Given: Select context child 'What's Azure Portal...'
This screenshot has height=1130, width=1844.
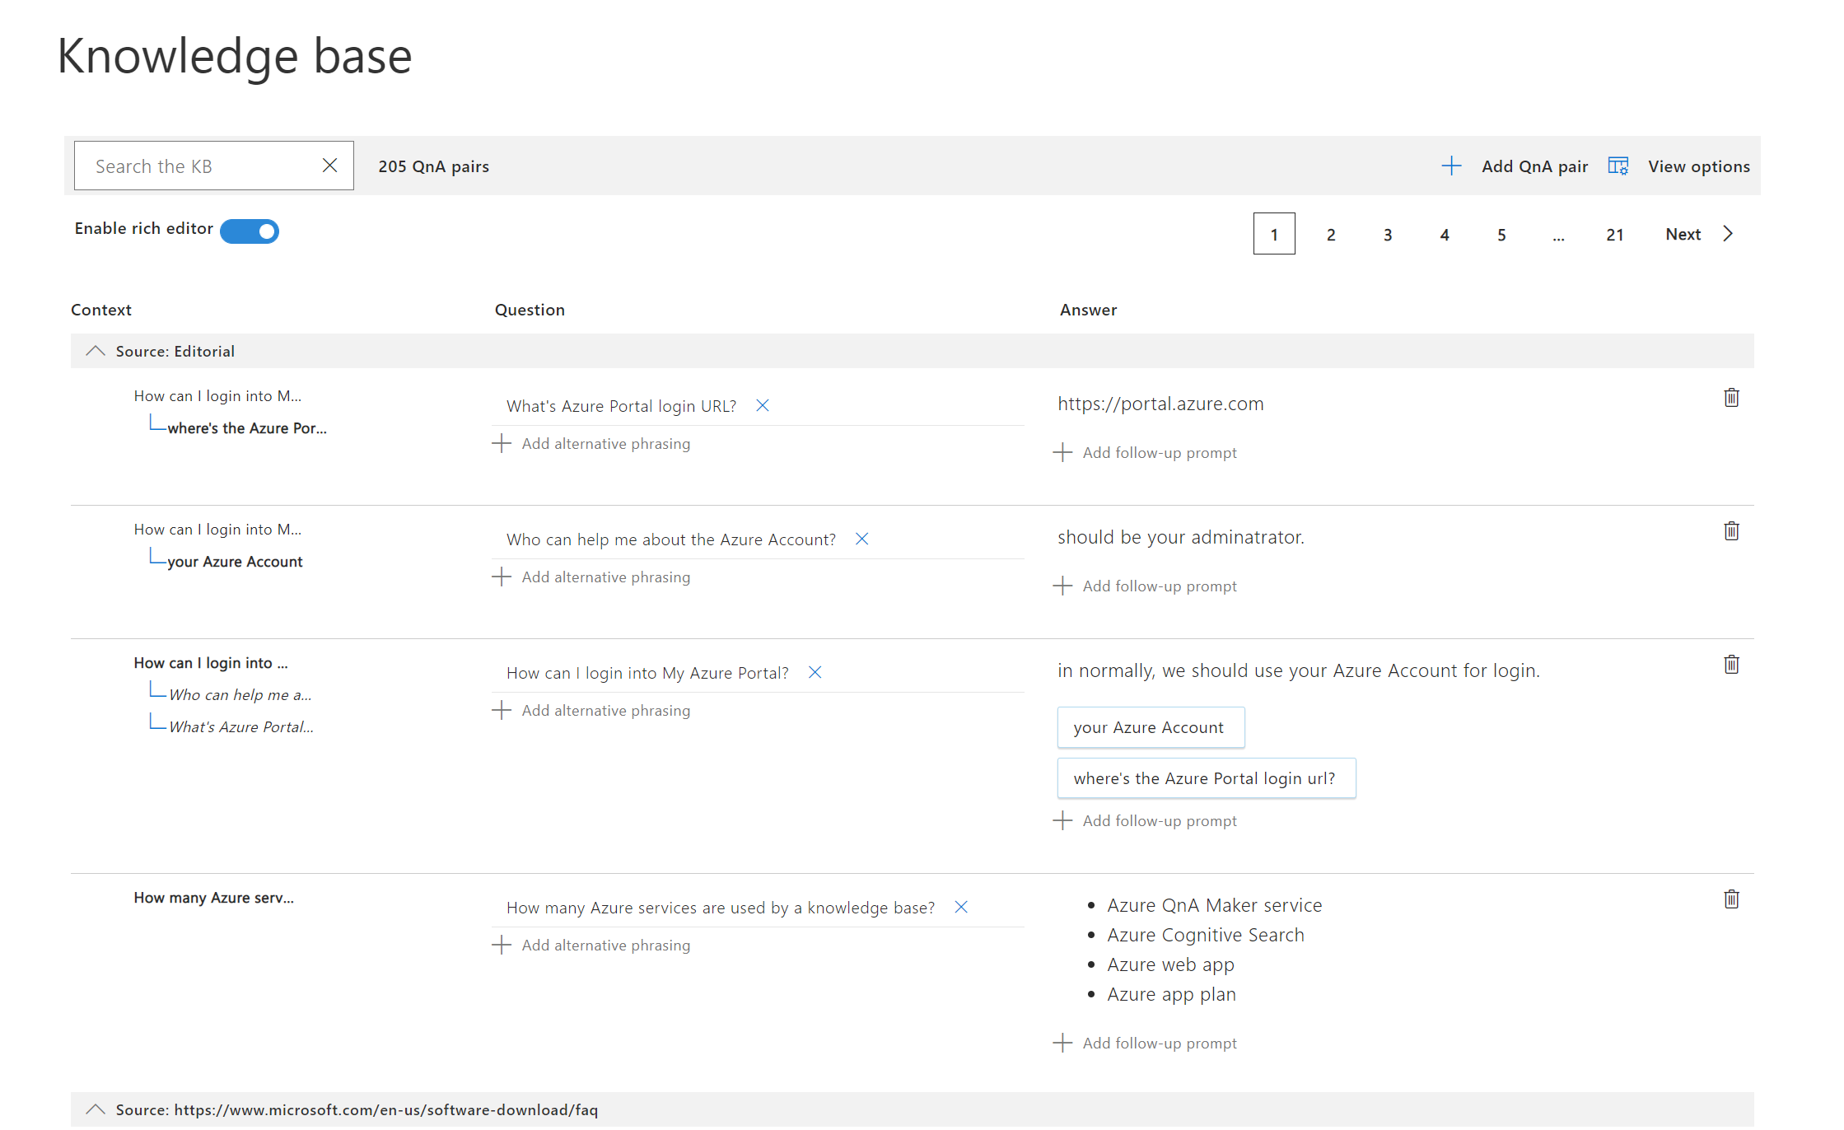Looking at the screenshot, I should tap(241, 727).
